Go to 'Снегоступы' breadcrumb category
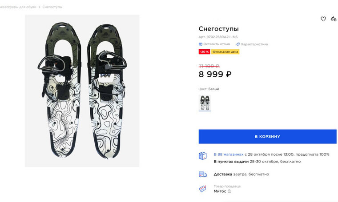 click(x=52, y=7)
